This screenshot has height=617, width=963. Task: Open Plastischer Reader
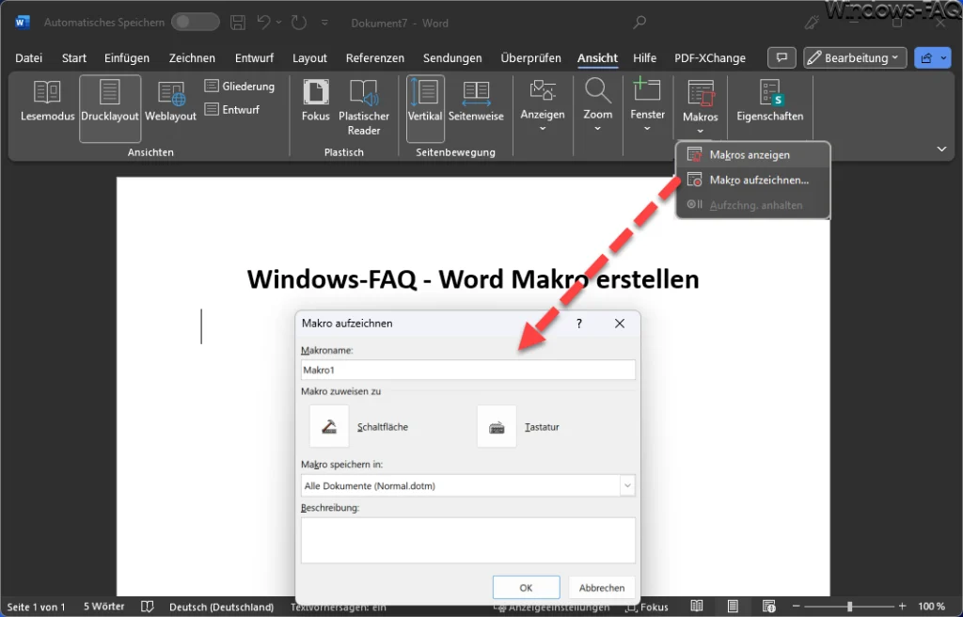point(364,108)
